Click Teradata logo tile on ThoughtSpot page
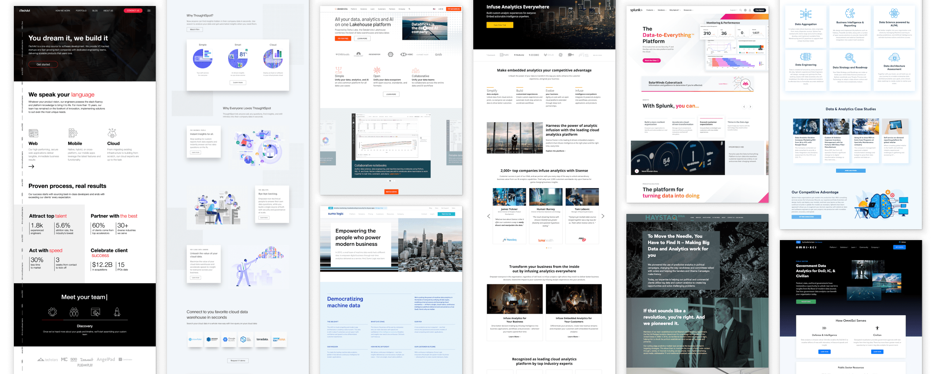The height and width of the screenshot is (374, 936). coord(262,339)
